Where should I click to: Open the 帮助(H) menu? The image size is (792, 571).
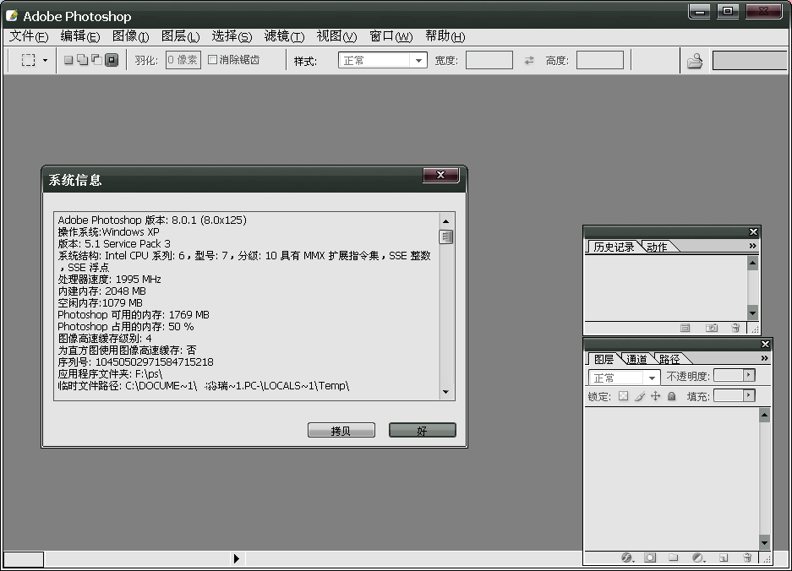point(445,36)
